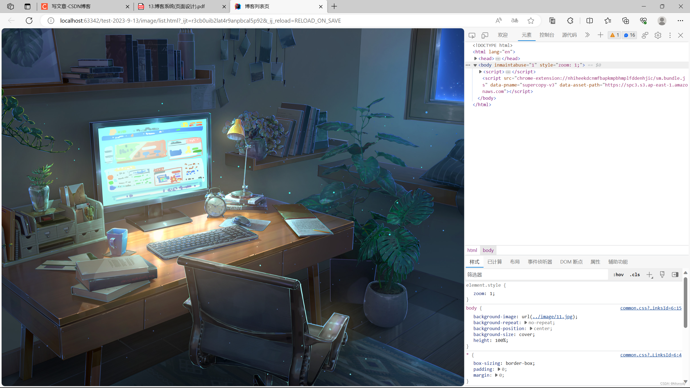Open common.css link for universal selector rule

coord(651,355)
